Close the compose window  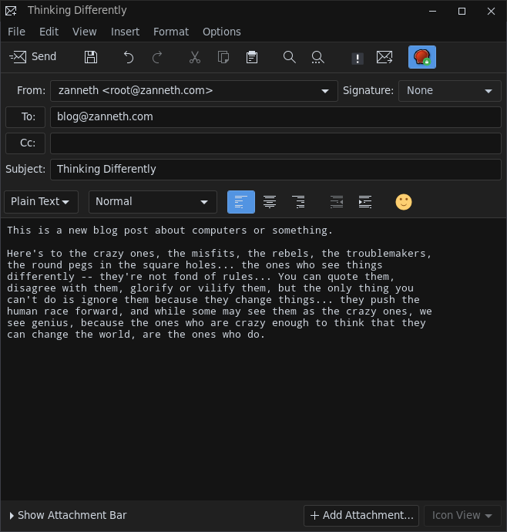pyautogui.click(x=491, y=12)
